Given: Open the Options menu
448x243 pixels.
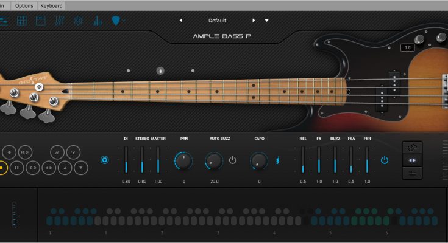Looking at the screenshot, I should (x=24, y=5).
